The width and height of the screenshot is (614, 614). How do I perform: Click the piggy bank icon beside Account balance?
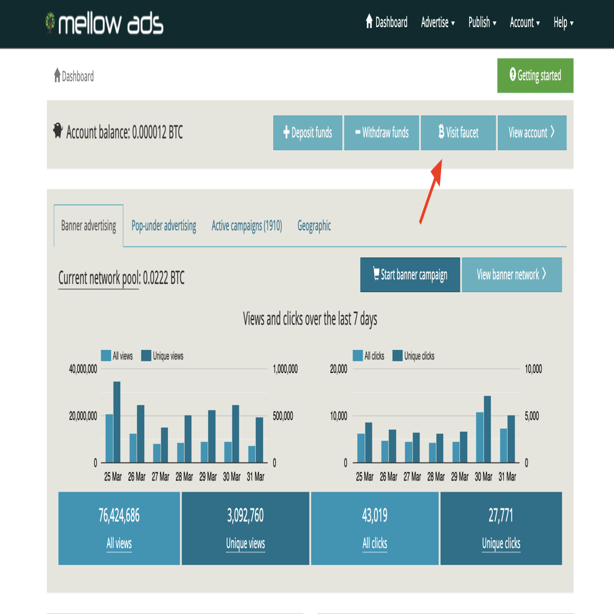pos(58,130)
